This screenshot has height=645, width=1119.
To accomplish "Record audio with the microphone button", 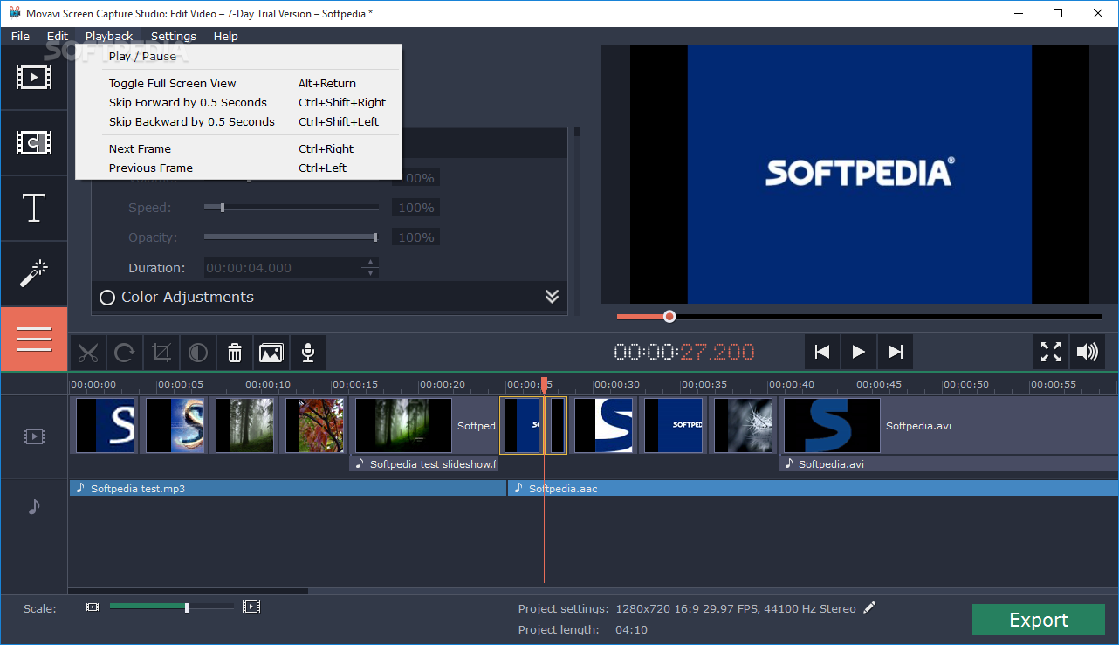I will [x=308, y=353].
